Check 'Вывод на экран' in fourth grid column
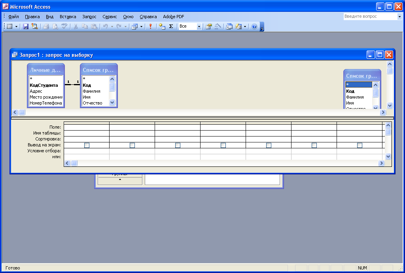The width and height of the screenshot is (405, 273). [x=223, y=145]
